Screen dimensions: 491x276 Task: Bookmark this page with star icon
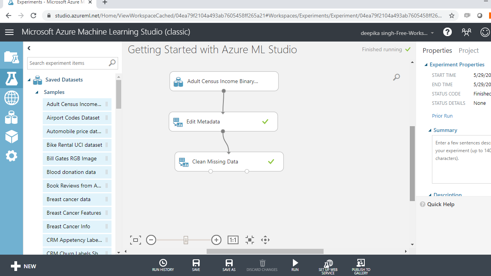452,16
